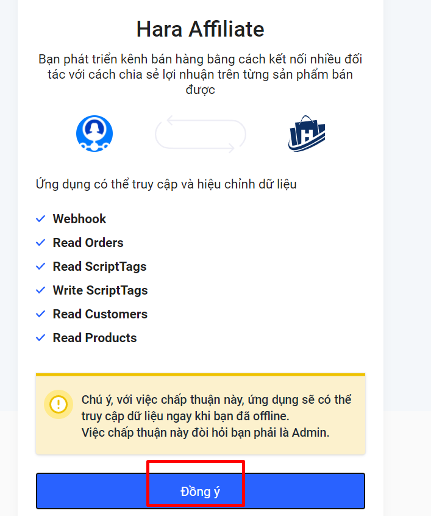Select the Webhook permission label
This screenshot has width=431, height=516.
[80, 219]
